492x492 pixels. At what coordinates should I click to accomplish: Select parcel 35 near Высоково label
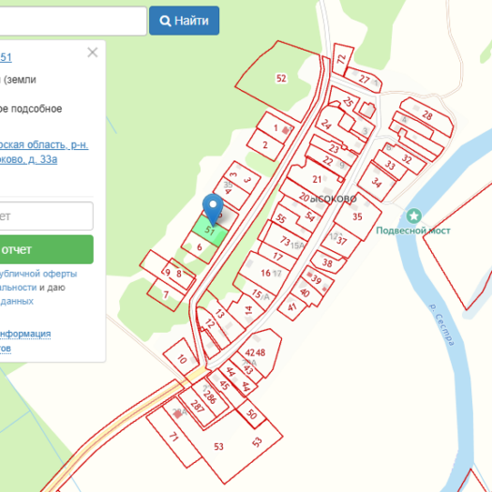[357, 216]
